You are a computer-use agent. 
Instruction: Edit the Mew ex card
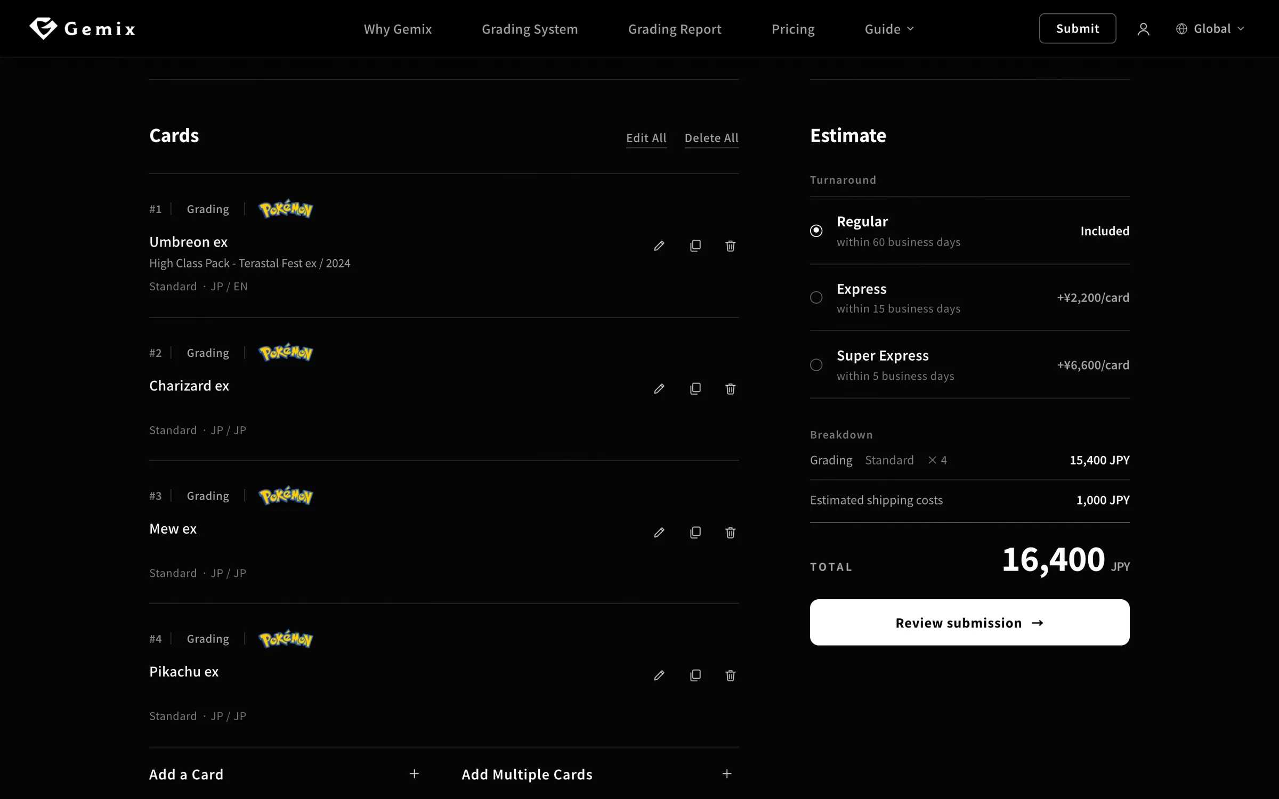pos(659,533)
